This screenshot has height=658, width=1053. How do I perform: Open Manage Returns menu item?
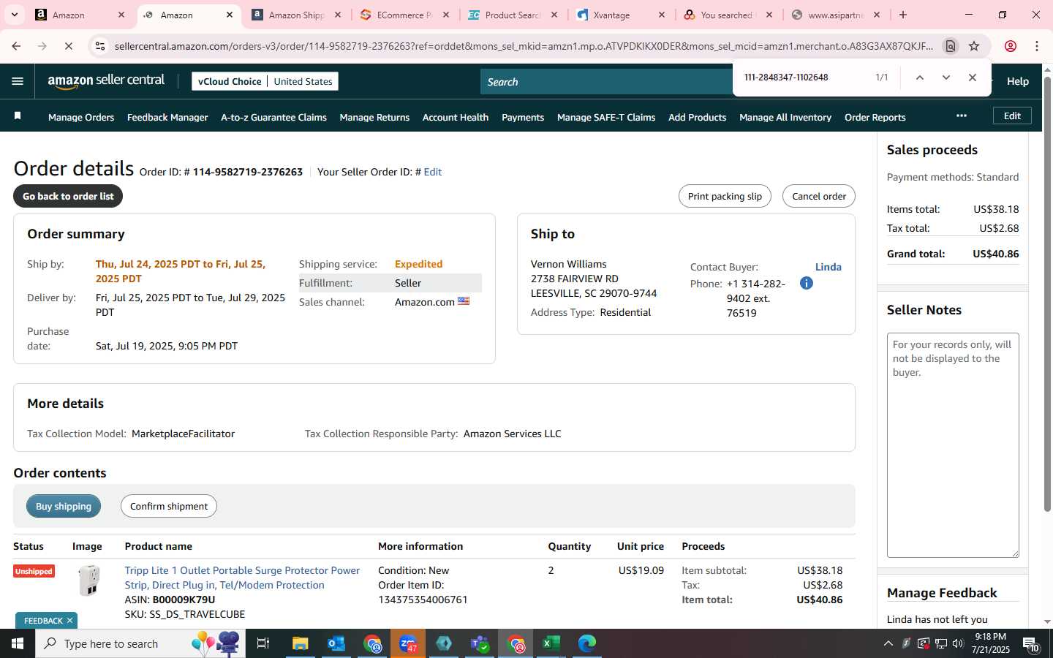click(374, 117)
